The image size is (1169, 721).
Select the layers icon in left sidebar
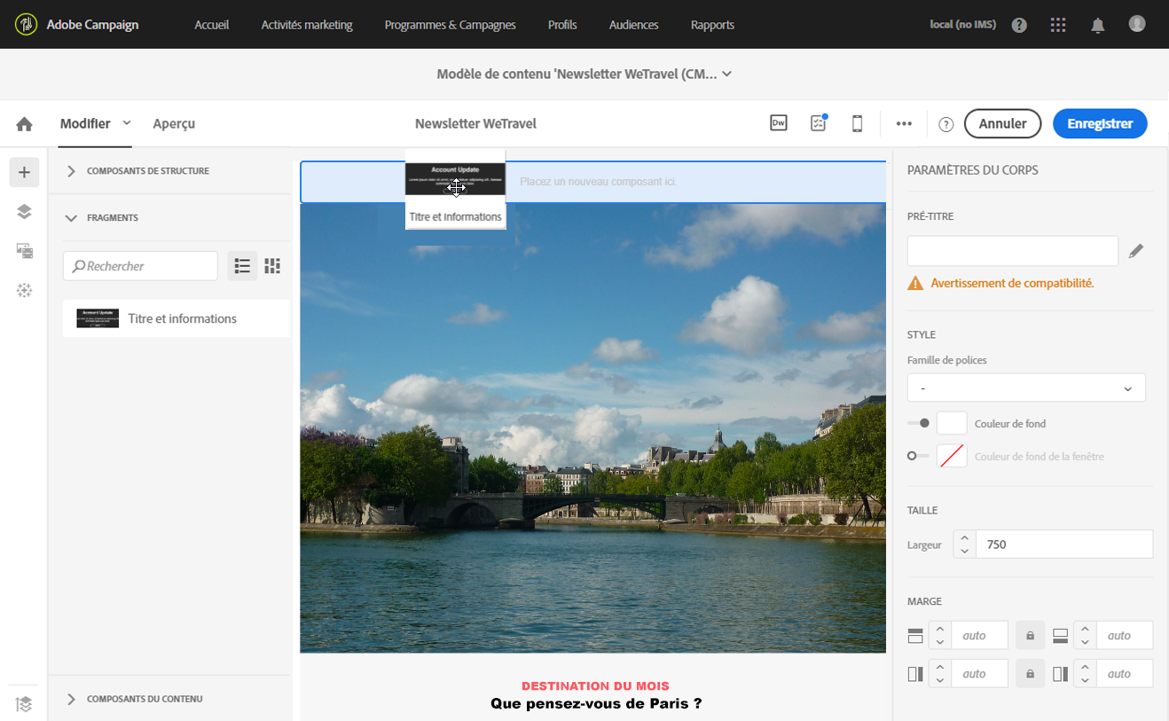tap(24, 211)
